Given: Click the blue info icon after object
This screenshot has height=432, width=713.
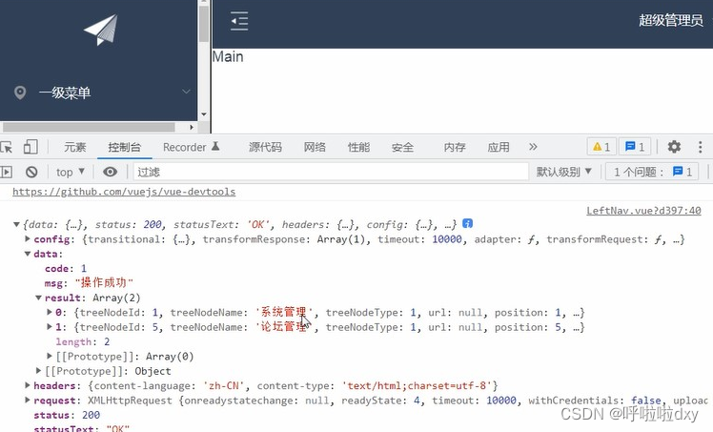Looking at the screenshot, I should 467,223.
